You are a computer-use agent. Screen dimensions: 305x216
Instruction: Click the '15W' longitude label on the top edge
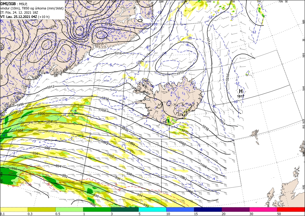185,2
